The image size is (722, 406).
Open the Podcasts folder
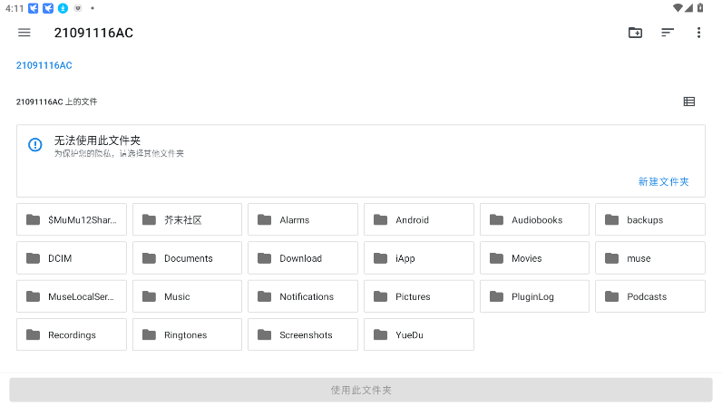click(649, 296)
